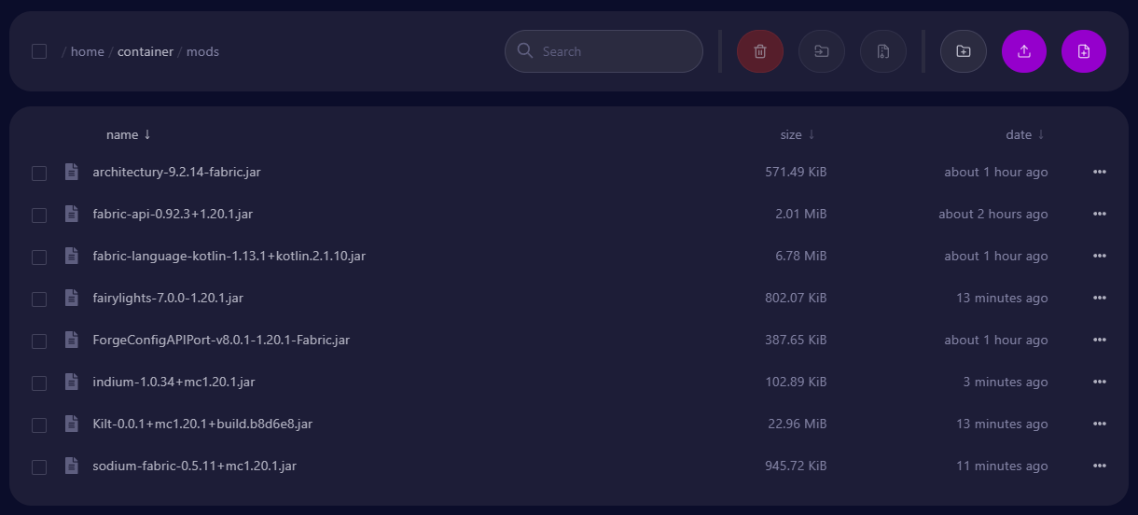This screenshot has width=1138, height=515.
Task: Click size value 802.07 KiB
Action: pyautogui.click(x=796, y=298)
